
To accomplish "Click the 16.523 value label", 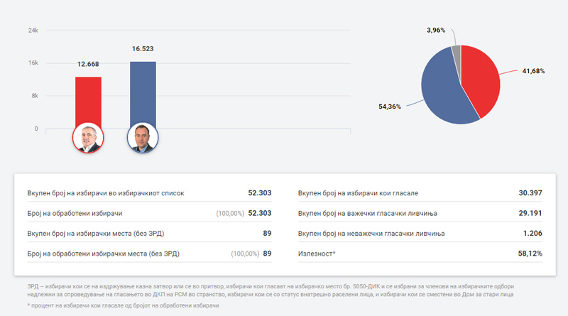I will tap(142, 49).
